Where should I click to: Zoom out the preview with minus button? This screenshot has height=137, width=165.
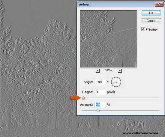[x=98, y=70]
